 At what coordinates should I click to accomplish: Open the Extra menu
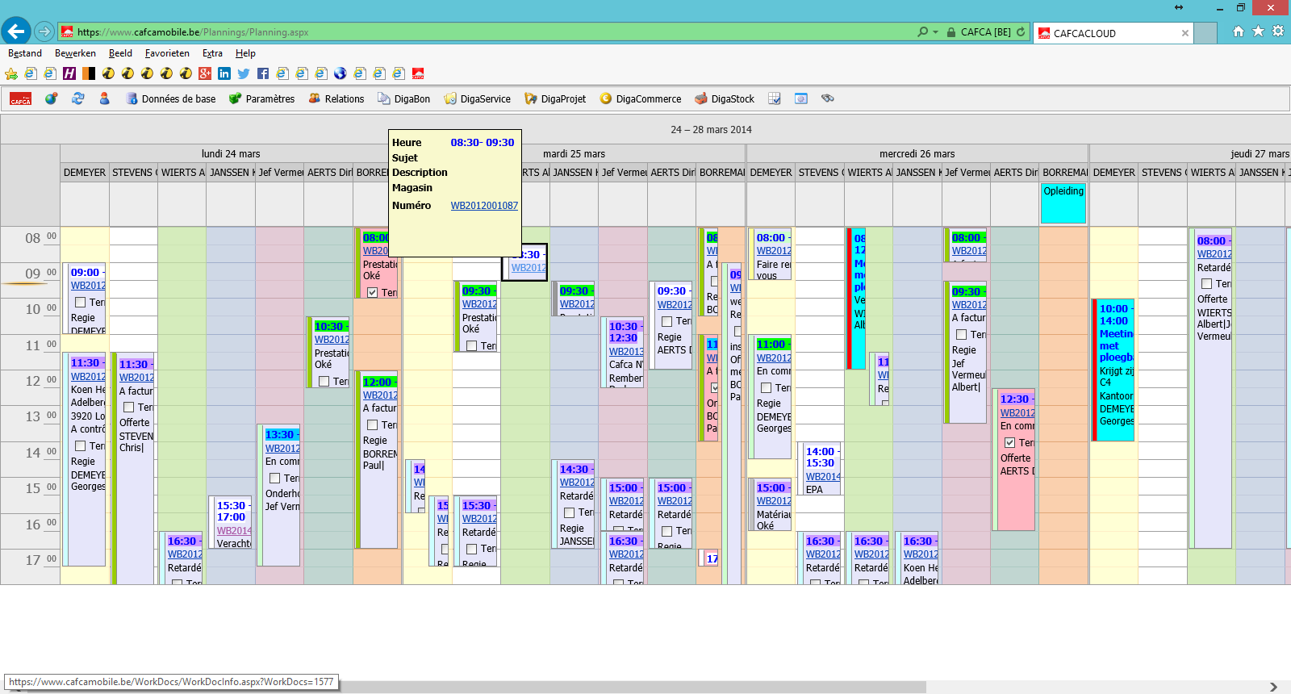tap(212, 53)
